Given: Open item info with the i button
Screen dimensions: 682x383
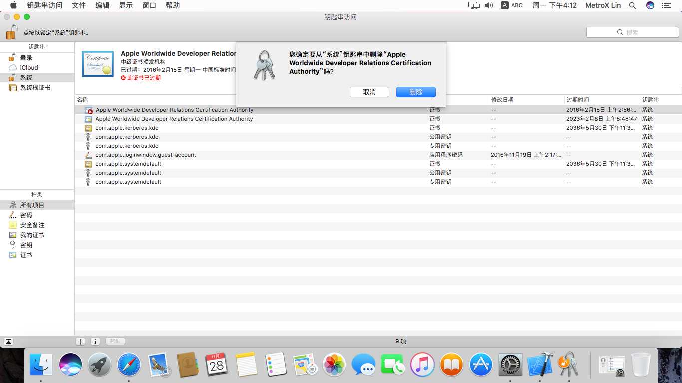Looking at the screenshot, I should (x=95, y=342).
